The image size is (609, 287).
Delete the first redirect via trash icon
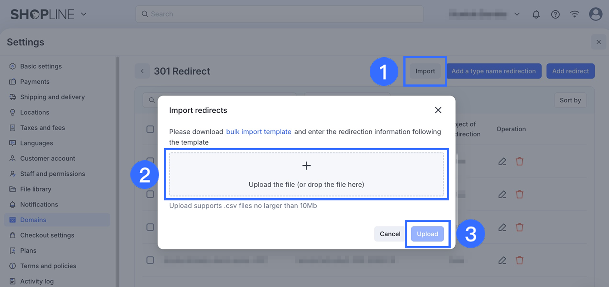pos(519,161)
